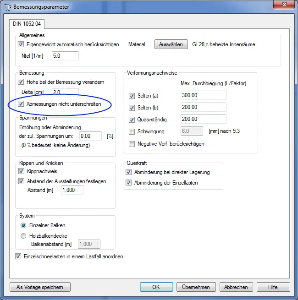The height and width of the screenshot is (300, 298).
Task: Toggle the Selten (b) checkbox
Action: 132,108
